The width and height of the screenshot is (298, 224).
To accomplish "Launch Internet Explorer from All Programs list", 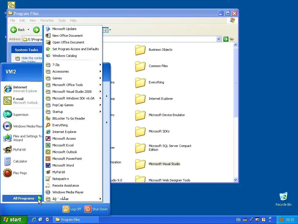I will pos(73,132).
